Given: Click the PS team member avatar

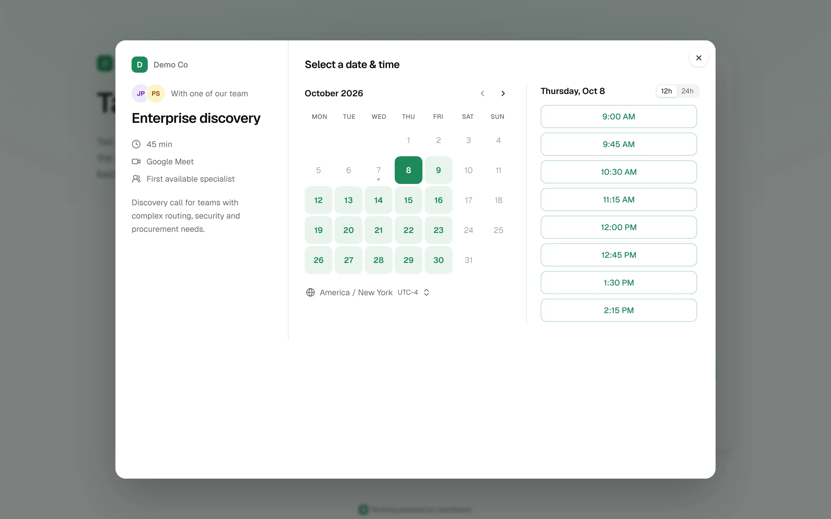Looking at the screenshot, I should coord(156,93).
